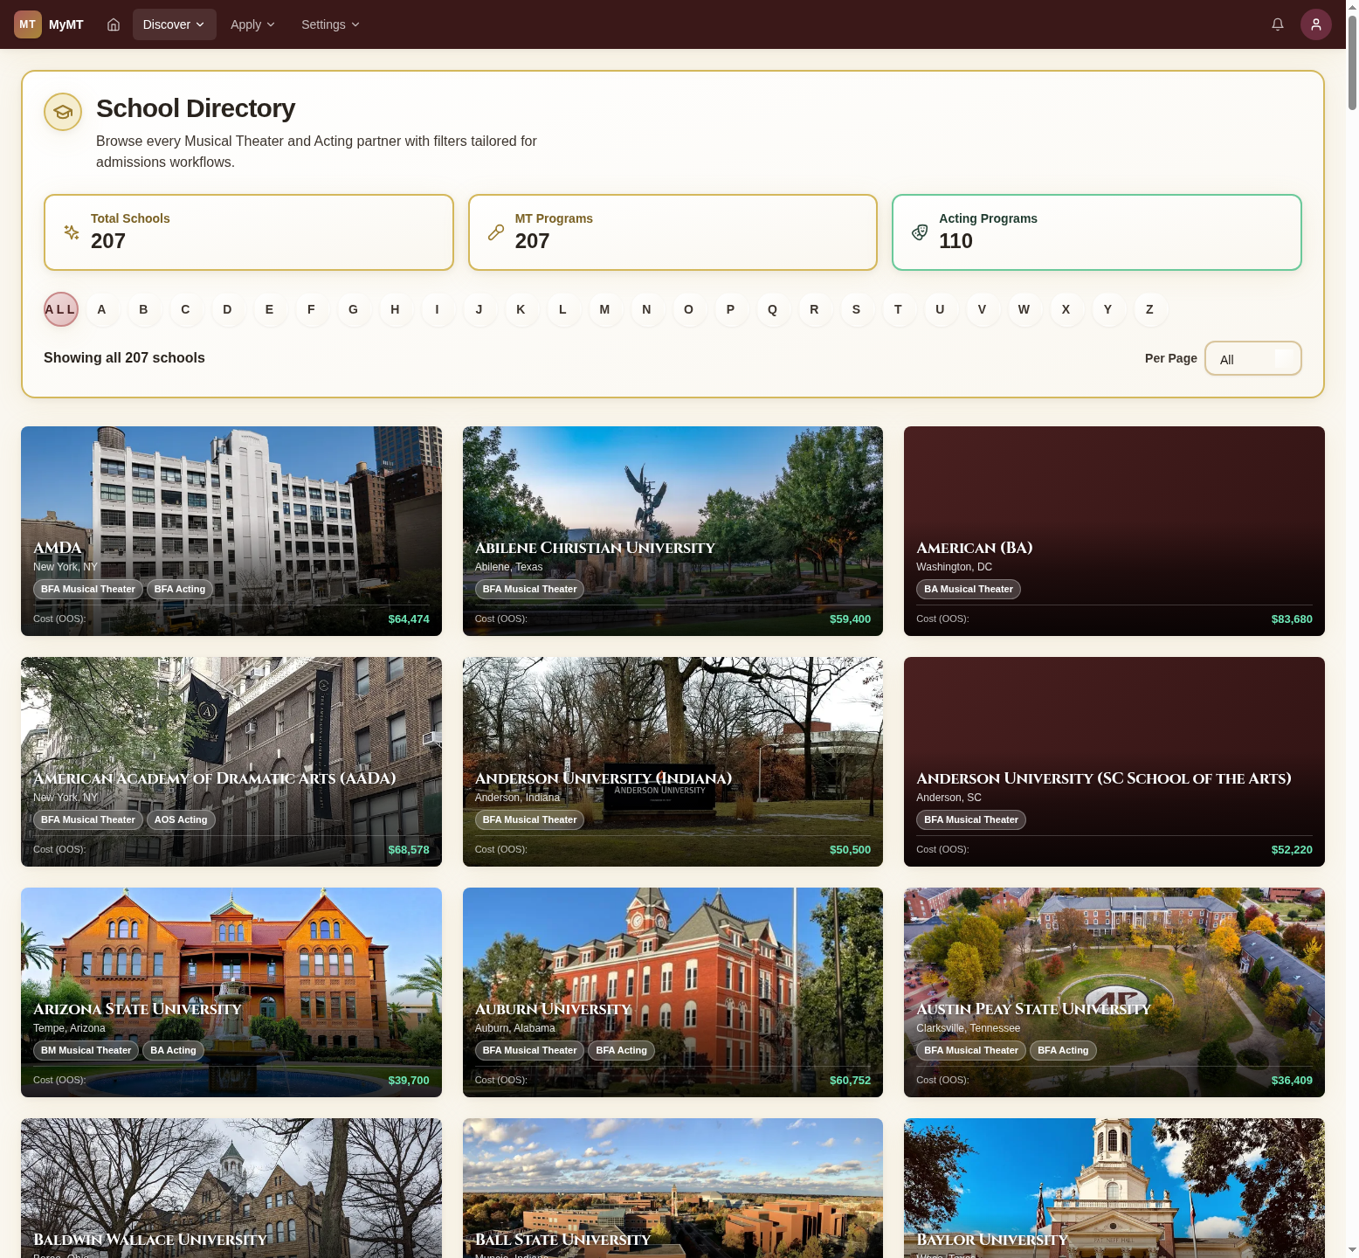Expand the Discover dropdown menu
The width and height of the screenshot is (1359, 1258).
(174, 24)
